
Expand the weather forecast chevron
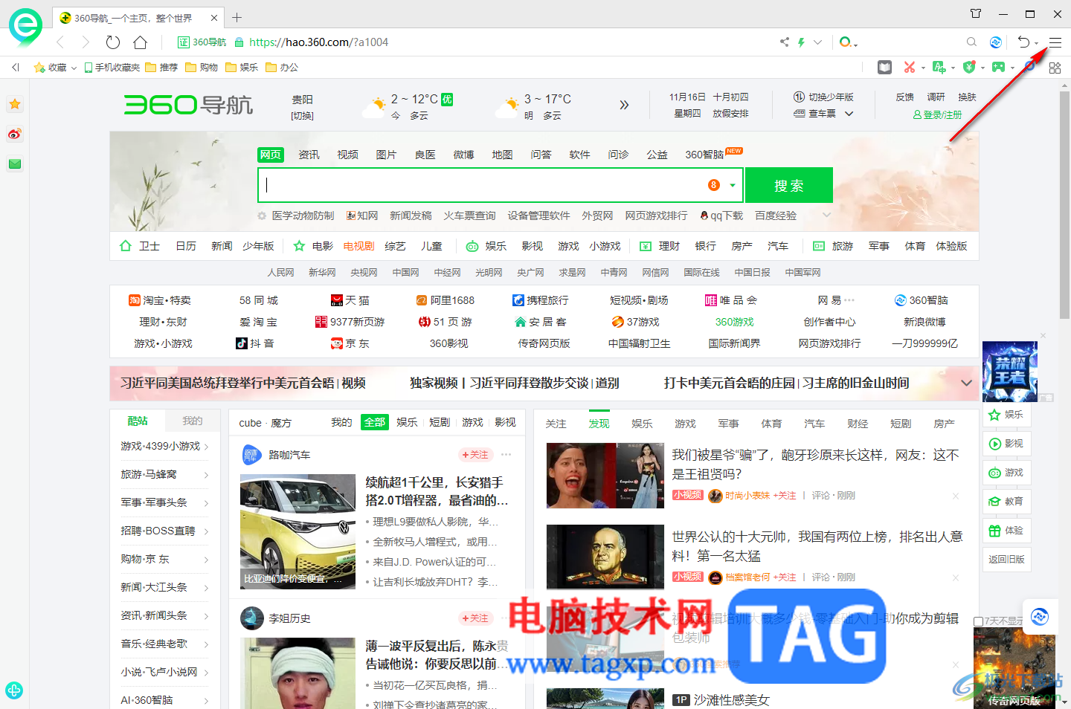pyautogui.click(x=624, y=105)
